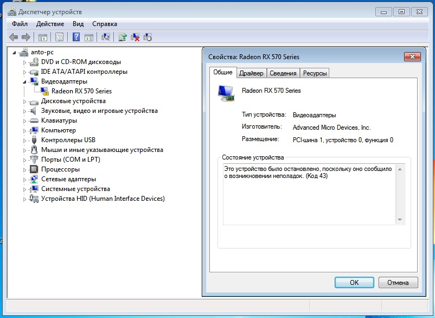Switch to the Общие tab
The height and width of the screenshot is (318, 435).
coord(223,72)
